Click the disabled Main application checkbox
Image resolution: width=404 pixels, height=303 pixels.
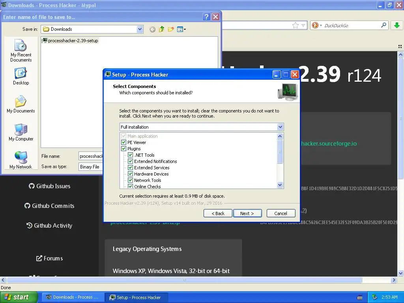point(123,136)
